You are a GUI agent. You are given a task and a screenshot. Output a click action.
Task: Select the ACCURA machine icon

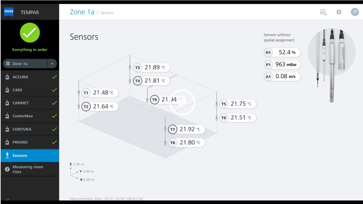click(x=7, y=77)
